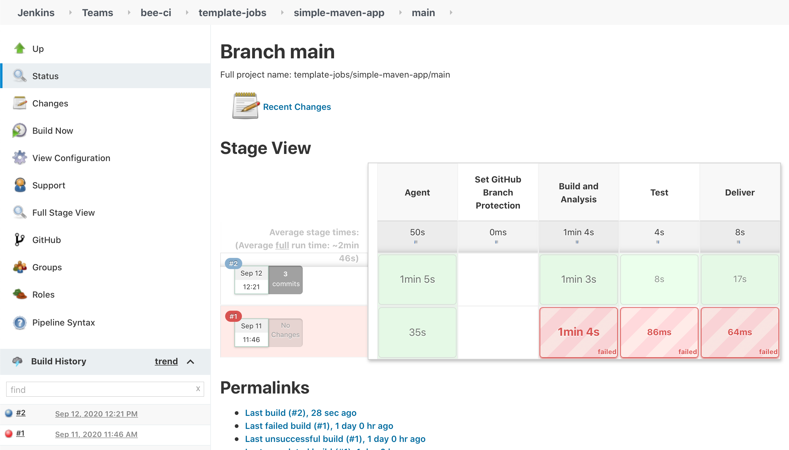The height and width of the screenshot is (450, 789).
Task: Open Pipeline Syntax question mark icon
Action: point(20,322)
